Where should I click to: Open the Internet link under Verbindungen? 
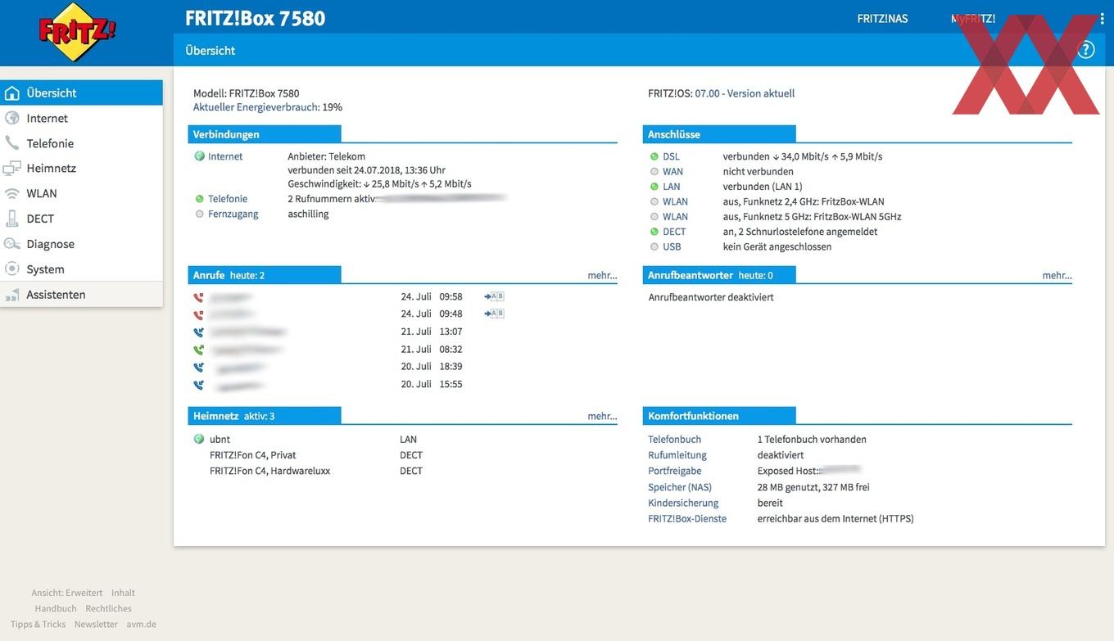[225, 156]
